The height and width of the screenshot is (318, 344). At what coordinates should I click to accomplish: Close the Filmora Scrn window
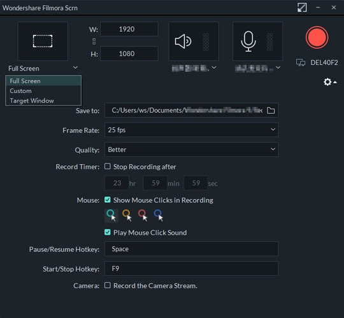[334, 8]
